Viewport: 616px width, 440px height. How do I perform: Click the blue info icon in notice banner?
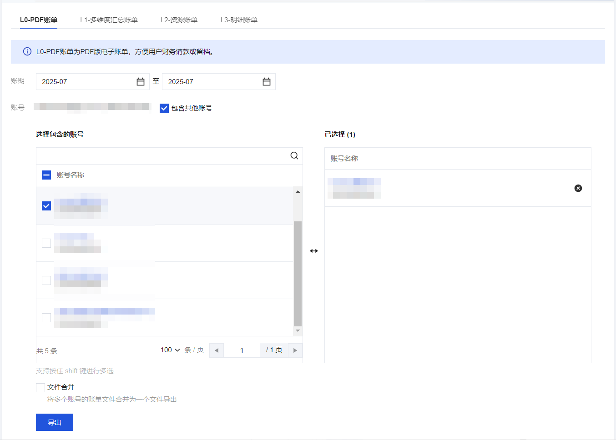coord(27,52)
